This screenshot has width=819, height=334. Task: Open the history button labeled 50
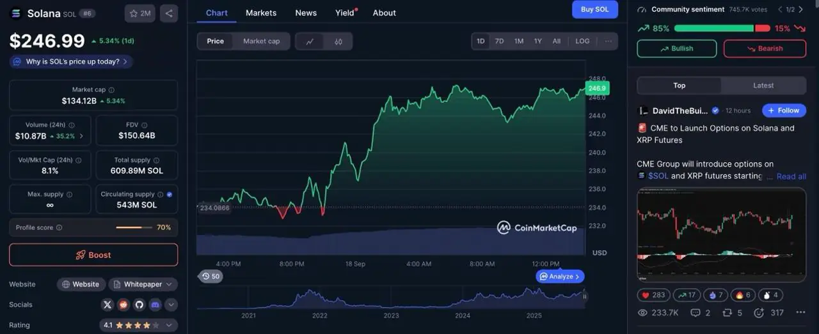tap(211, 277)
